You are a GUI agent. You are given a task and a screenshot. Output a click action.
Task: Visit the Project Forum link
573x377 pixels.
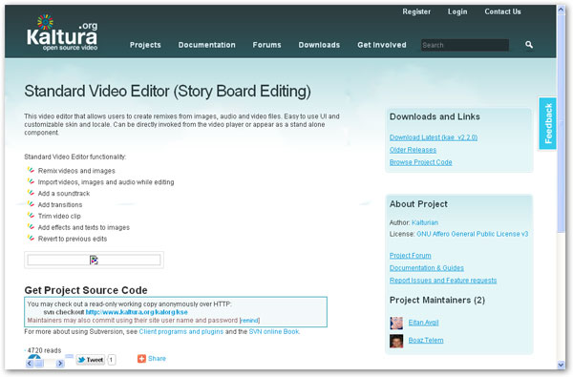(410, 256)
